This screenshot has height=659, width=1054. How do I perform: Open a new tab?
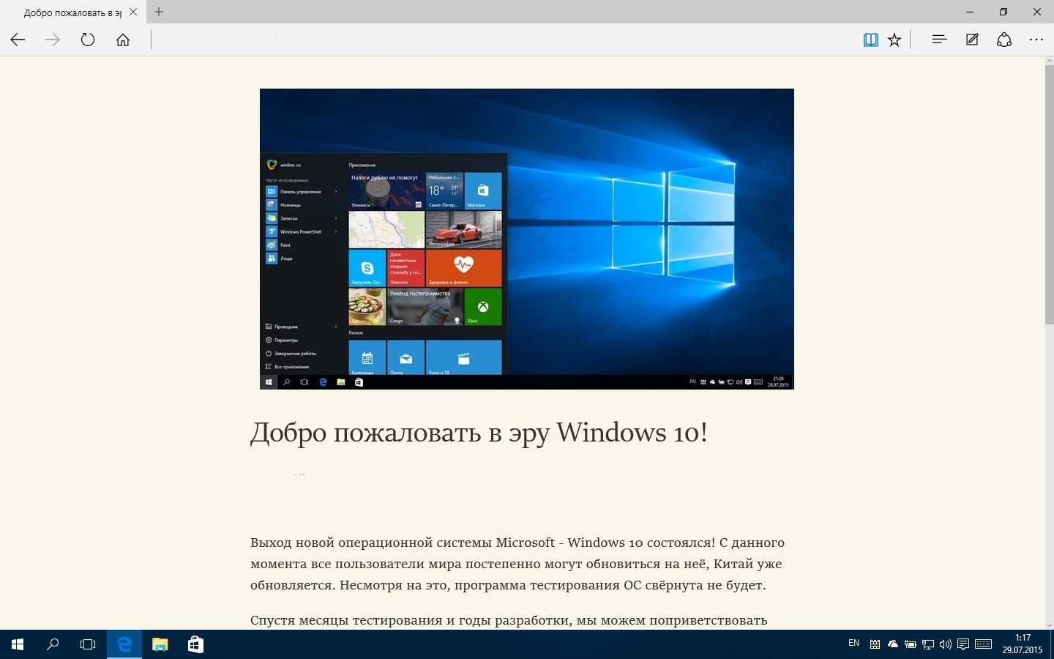click(x=159, y=12)
